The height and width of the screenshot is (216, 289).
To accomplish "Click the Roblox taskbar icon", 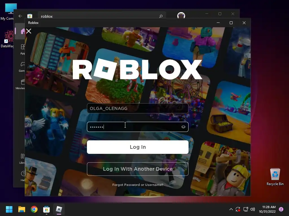I will [x=59, y=209].
